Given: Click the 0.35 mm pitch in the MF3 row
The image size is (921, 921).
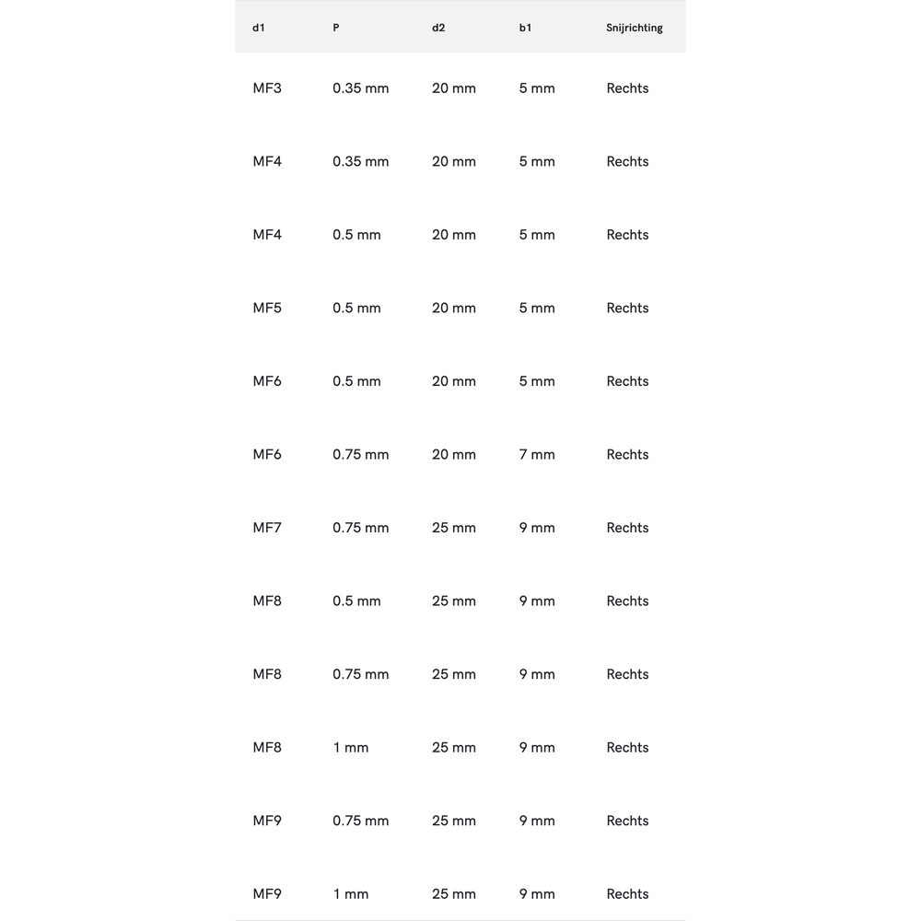Looking at the screenshot, I should 361,88.
